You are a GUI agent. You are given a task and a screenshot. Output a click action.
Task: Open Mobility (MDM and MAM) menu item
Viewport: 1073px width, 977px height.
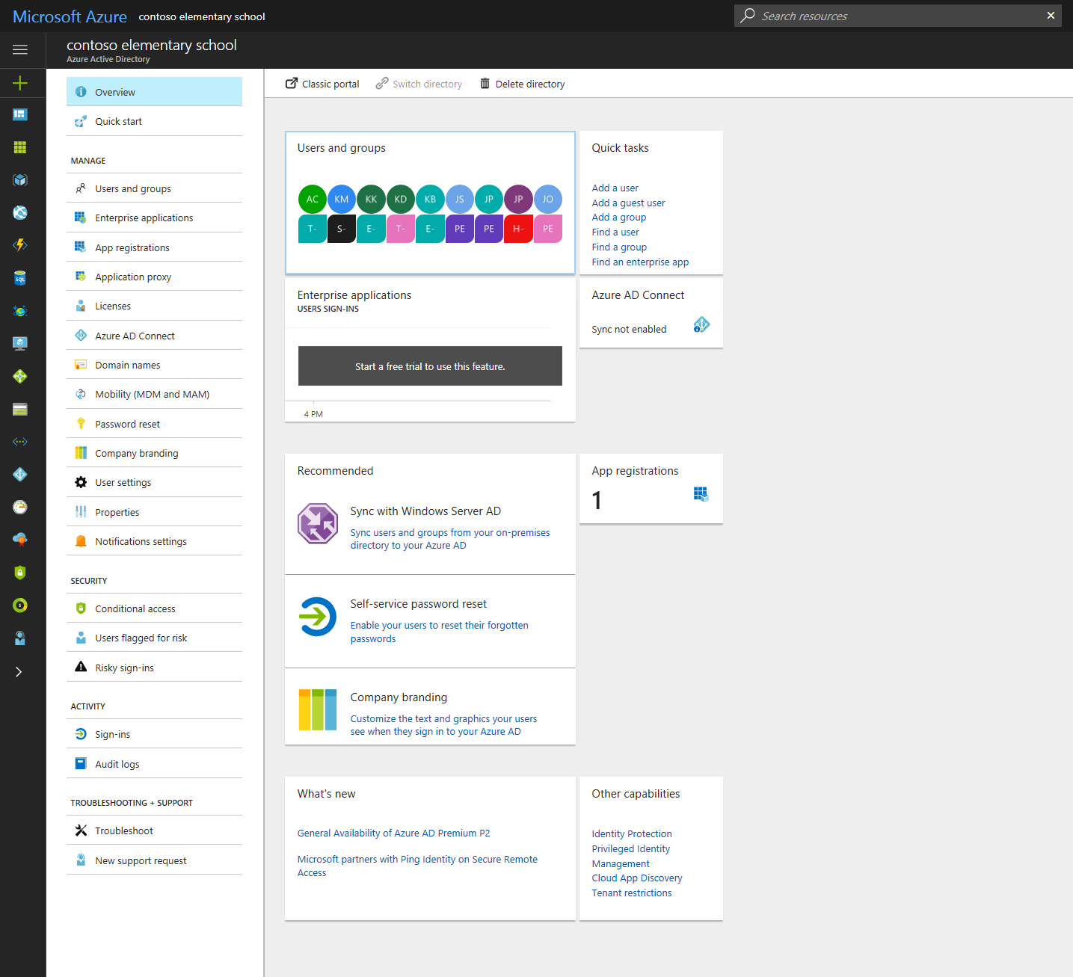(154, 394)
